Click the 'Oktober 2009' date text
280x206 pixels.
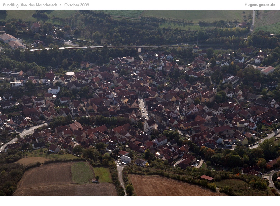tap(76, 5)
